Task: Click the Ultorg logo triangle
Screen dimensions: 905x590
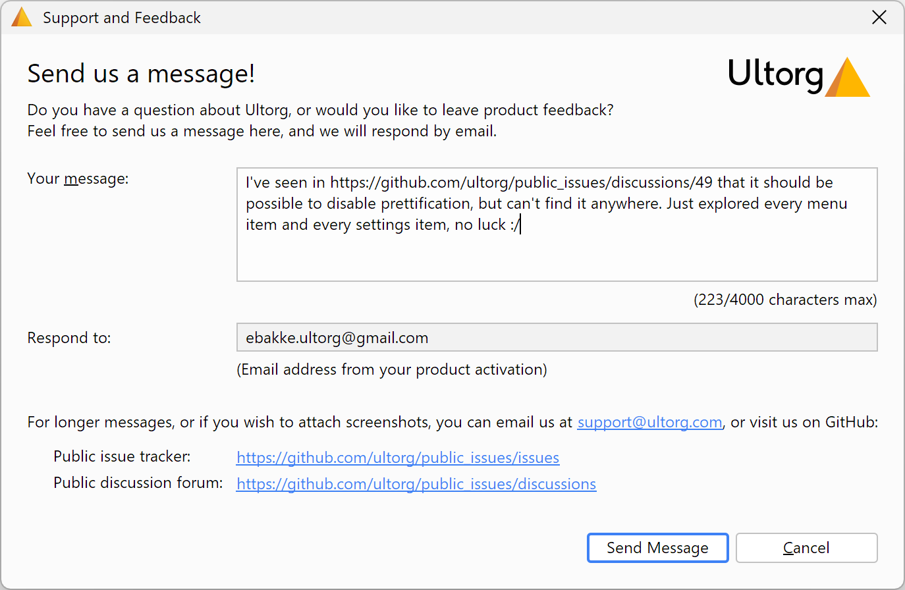Action: [x=848, y=78]
